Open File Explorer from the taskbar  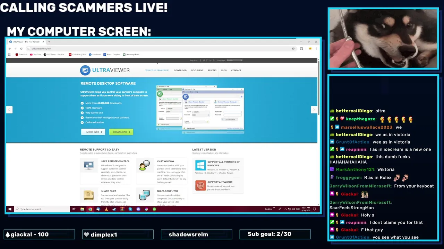point(82,209)
